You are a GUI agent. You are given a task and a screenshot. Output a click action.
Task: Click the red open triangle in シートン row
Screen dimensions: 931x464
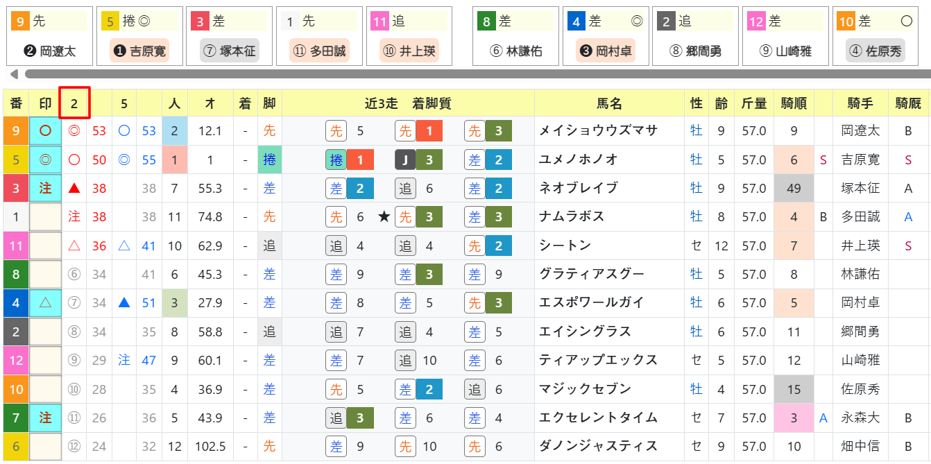tap(74, 246)
